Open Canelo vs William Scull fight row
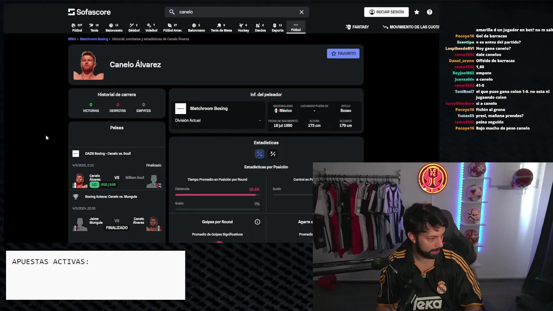The width and height of the screenshot is (553, 311). click(x=117, y=180)
